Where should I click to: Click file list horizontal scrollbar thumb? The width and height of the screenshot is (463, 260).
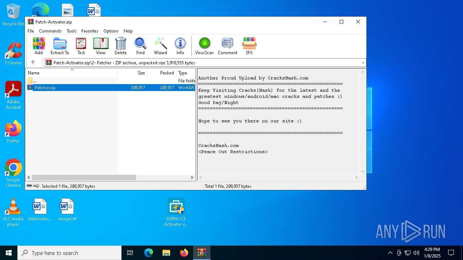(84, 177)
